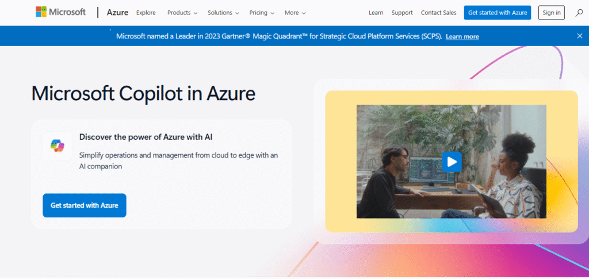
Task: Play the video with the blue play button
Action: (x=452, y=162)
